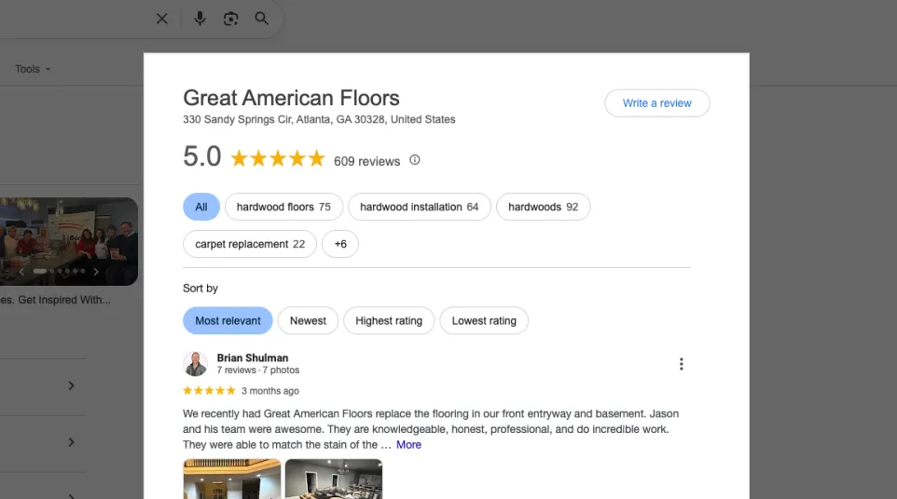Go to the next photo in the background carousel

[96, 272]
